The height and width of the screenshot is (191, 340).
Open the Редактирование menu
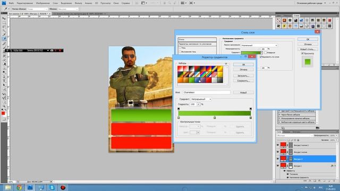point(25,3)
